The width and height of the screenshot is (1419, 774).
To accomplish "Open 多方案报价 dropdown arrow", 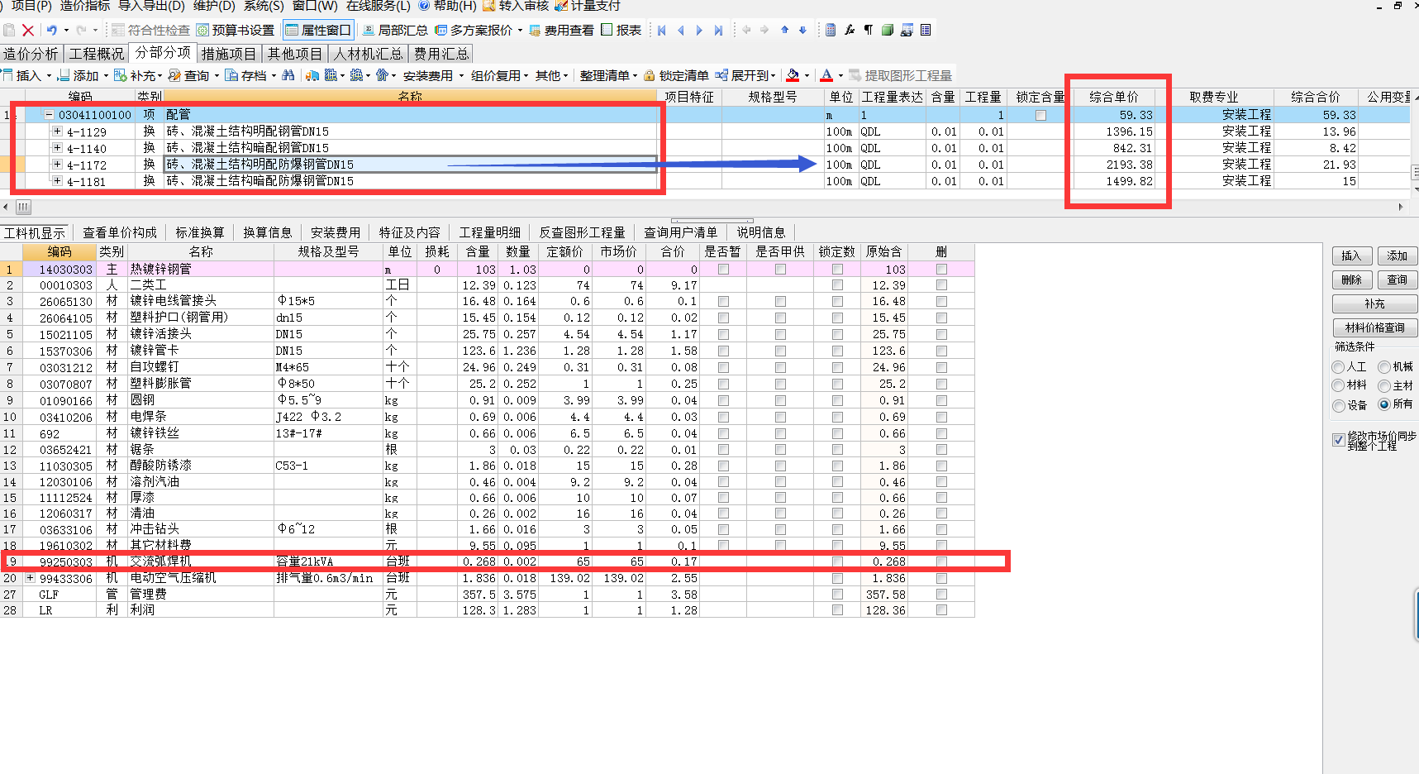I will click(520, 31).
